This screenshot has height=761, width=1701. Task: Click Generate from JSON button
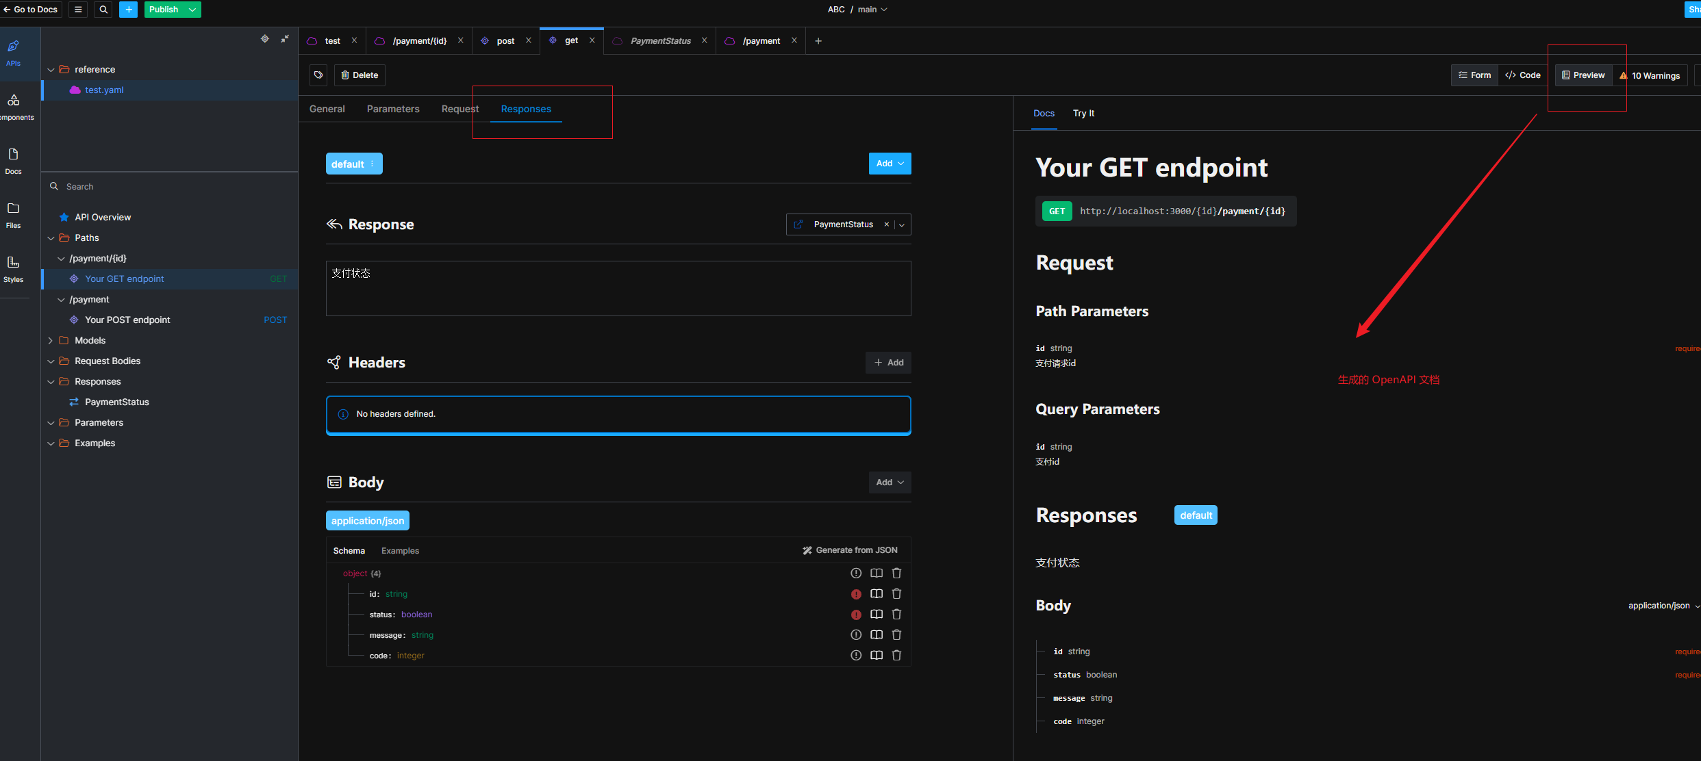[850, 550]
